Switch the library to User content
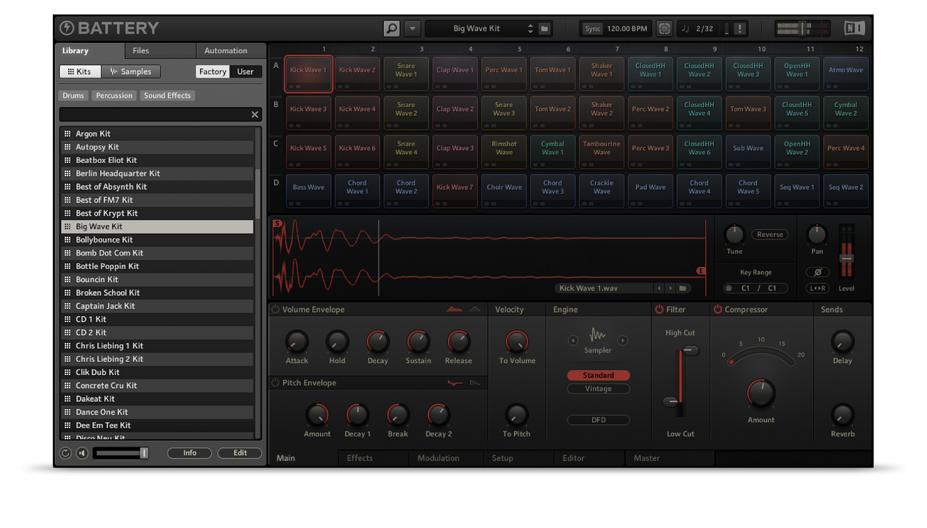 (x=245, y=71)
